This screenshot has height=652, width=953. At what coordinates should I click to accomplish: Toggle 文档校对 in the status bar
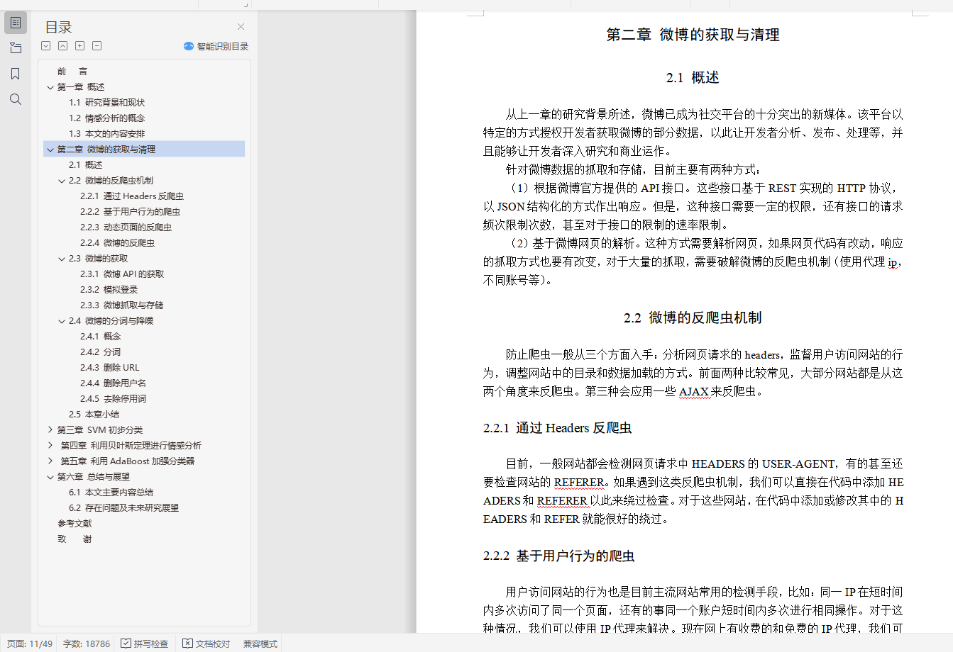(x=206, y=643)
